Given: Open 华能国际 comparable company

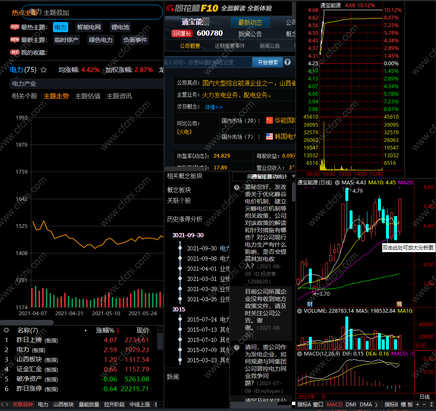Looking at the screenshot, I should point(285,120).
